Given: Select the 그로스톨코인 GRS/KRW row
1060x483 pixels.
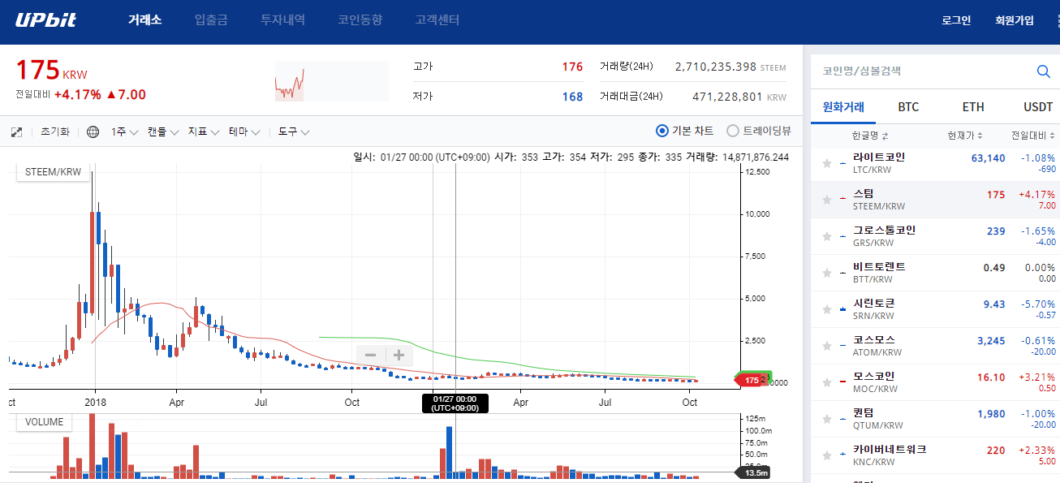Looking at the screenshot, I should 935,236.
